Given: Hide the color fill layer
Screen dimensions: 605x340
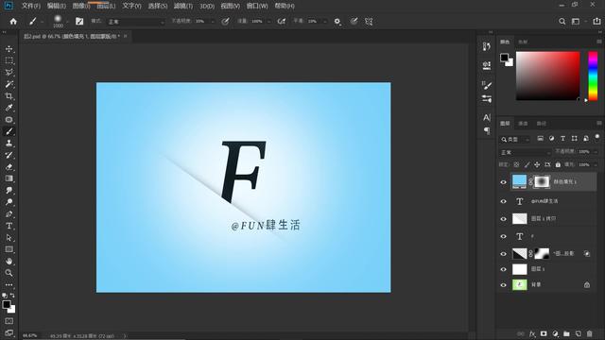Looking at the screenshot, I should [x=503, y=182].
